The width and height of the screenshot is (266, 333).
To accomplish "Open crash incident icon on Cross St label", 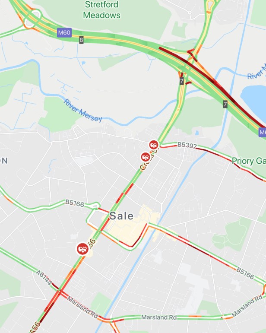I will (x=146, y=157).
